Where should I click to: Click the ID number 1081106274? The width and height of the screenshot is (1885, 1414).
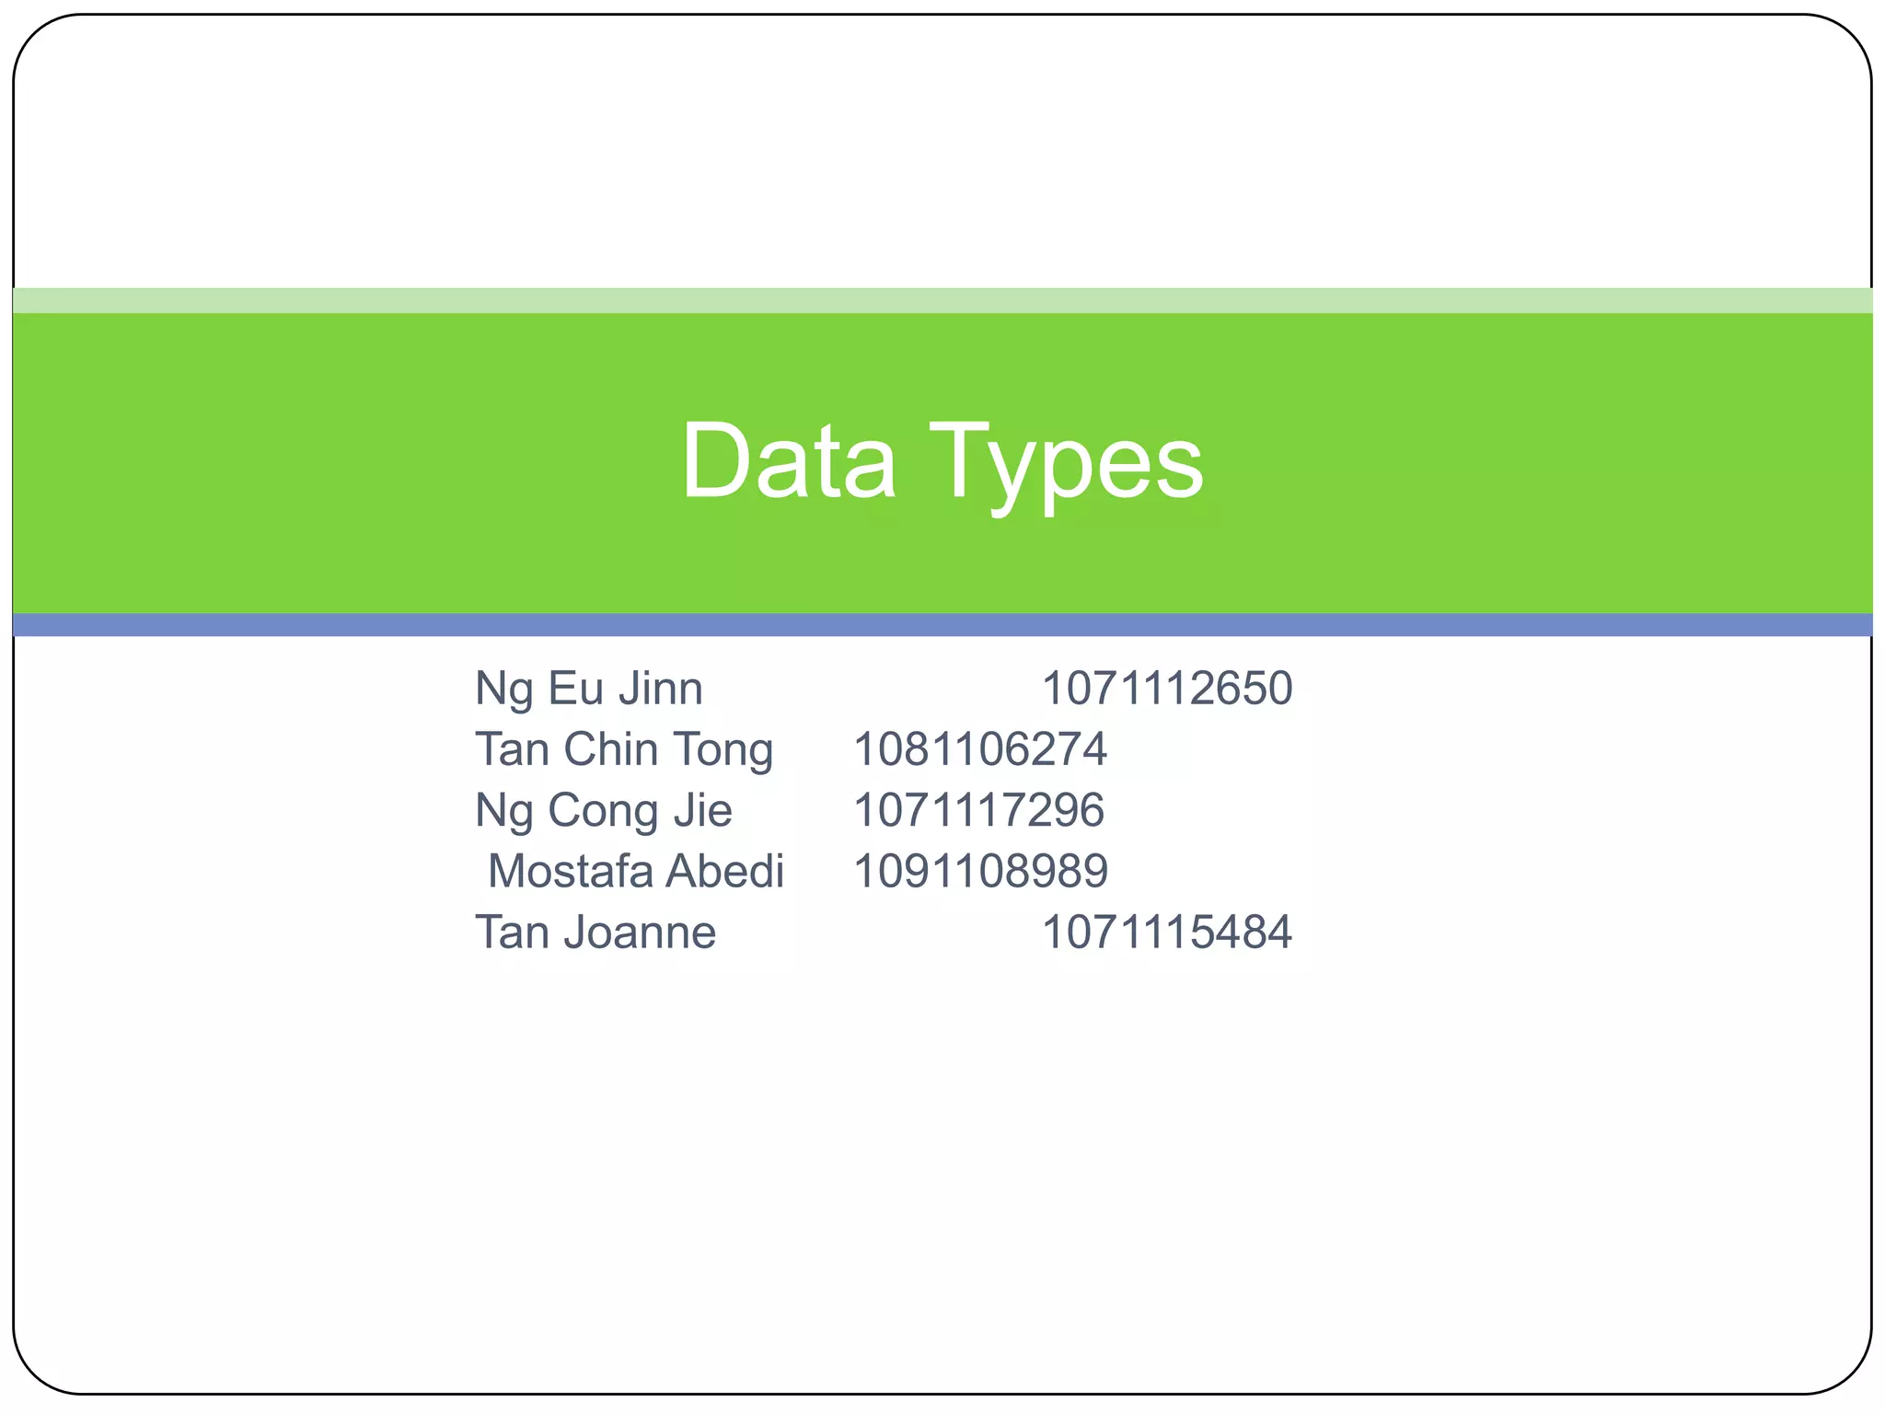point(979,749)
